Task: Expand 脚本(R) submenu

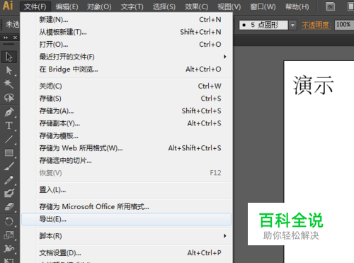Action: [x=126, y=236]
